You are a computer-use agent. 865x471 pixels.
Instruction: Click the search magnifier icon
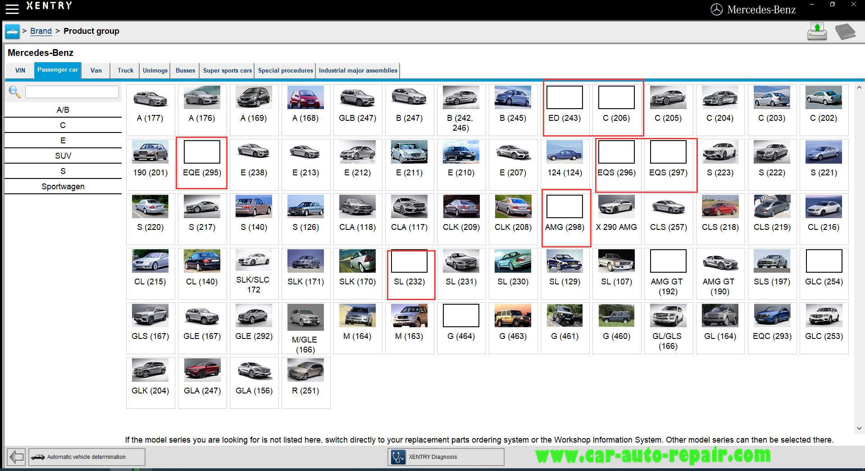(14, 92)
